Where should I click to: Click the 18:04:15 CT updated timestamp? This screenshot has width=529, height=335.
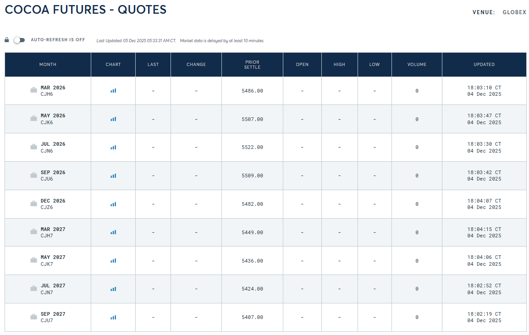484,229
